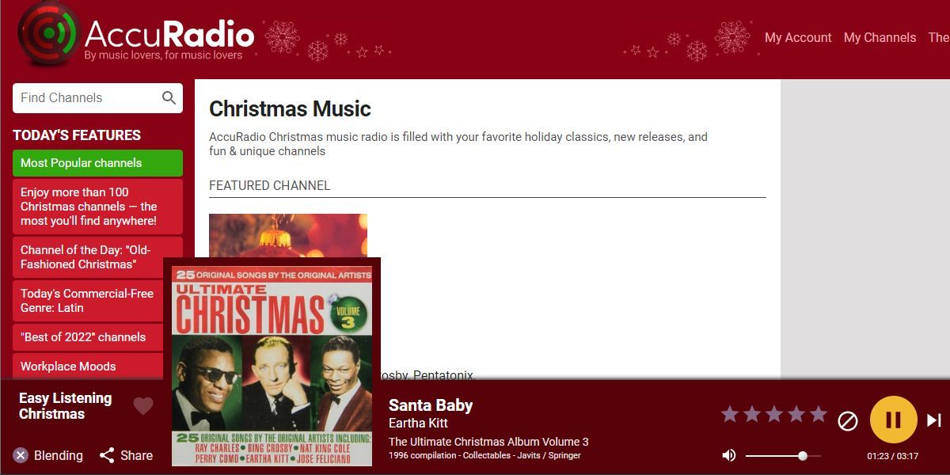Open Today's Commercial-Free Genre: Latin
Screen dimensions: 950x475
pyautogui.click(x=97, y=301)
